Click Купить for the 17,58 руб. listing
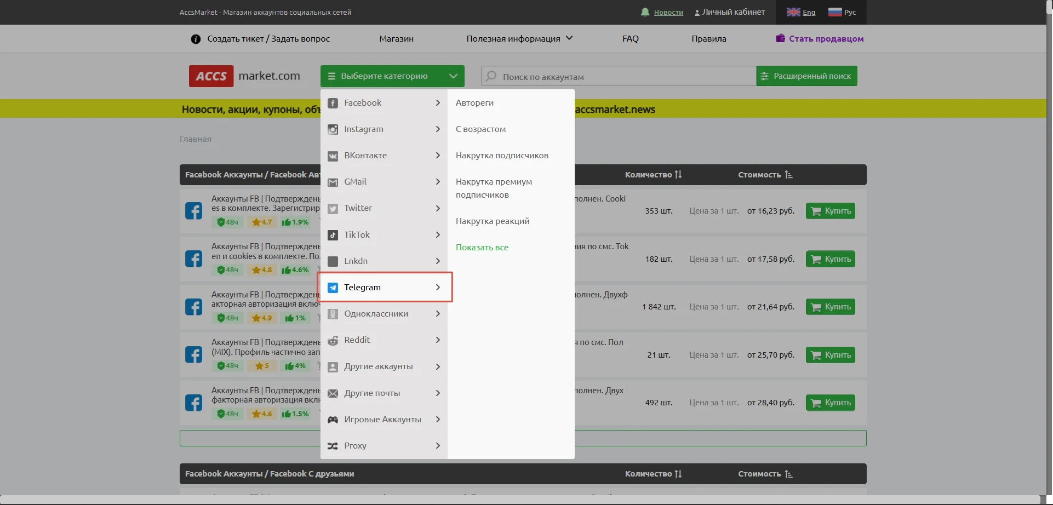 pyautogui.click(x=831, y=259)
